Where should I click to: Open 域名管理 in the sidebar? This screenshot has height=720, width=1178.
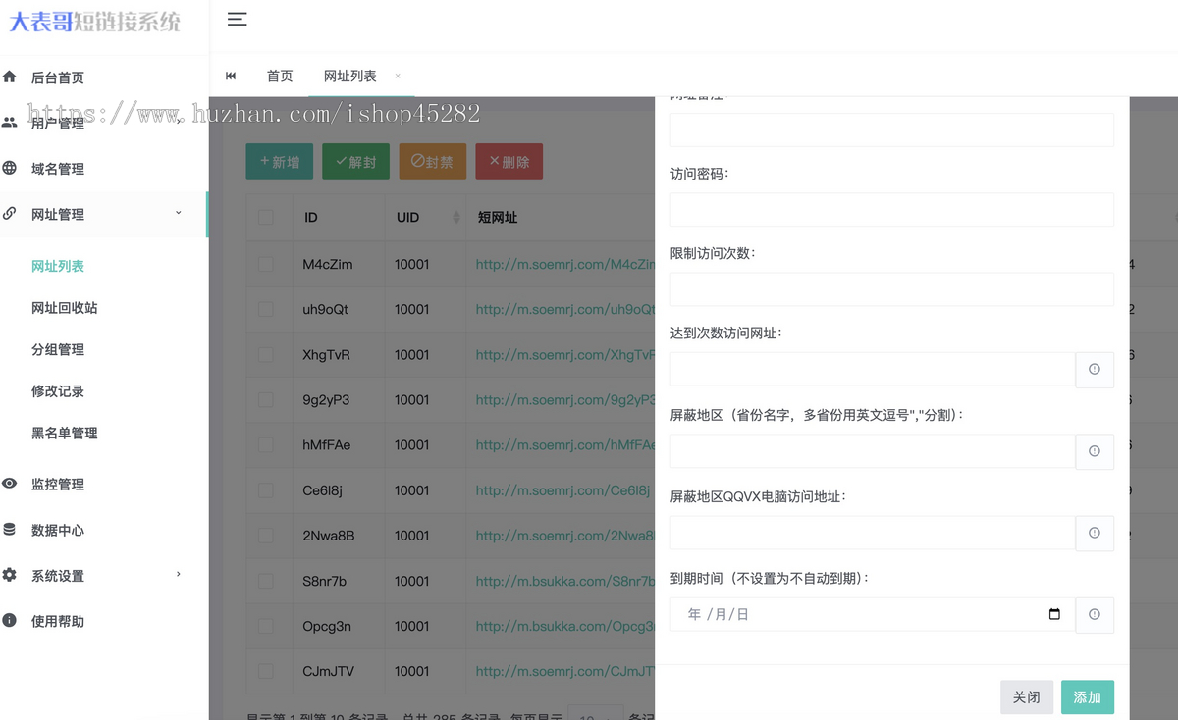57,169
